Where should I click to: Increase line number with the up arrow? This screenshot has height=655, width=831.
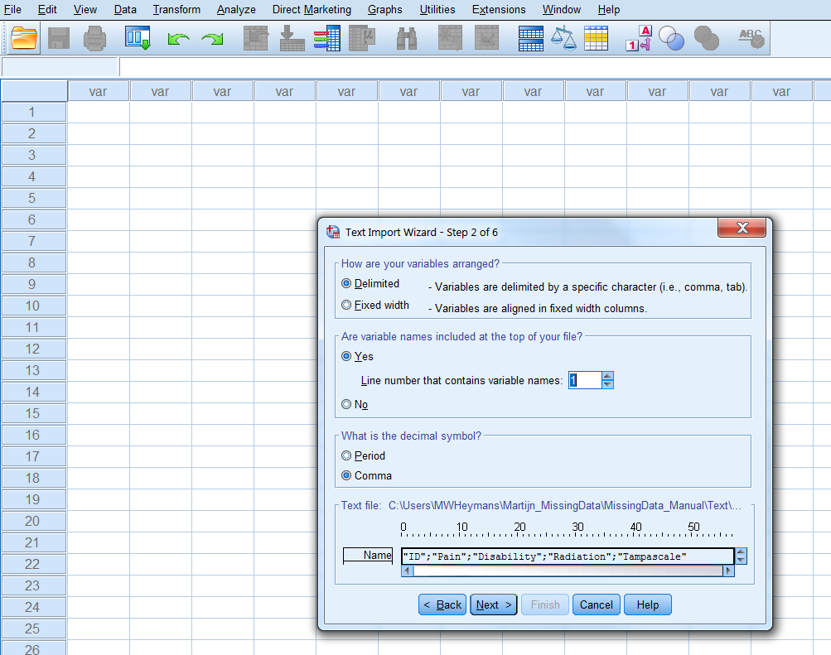pyautogui.click(x=608, y=376)
